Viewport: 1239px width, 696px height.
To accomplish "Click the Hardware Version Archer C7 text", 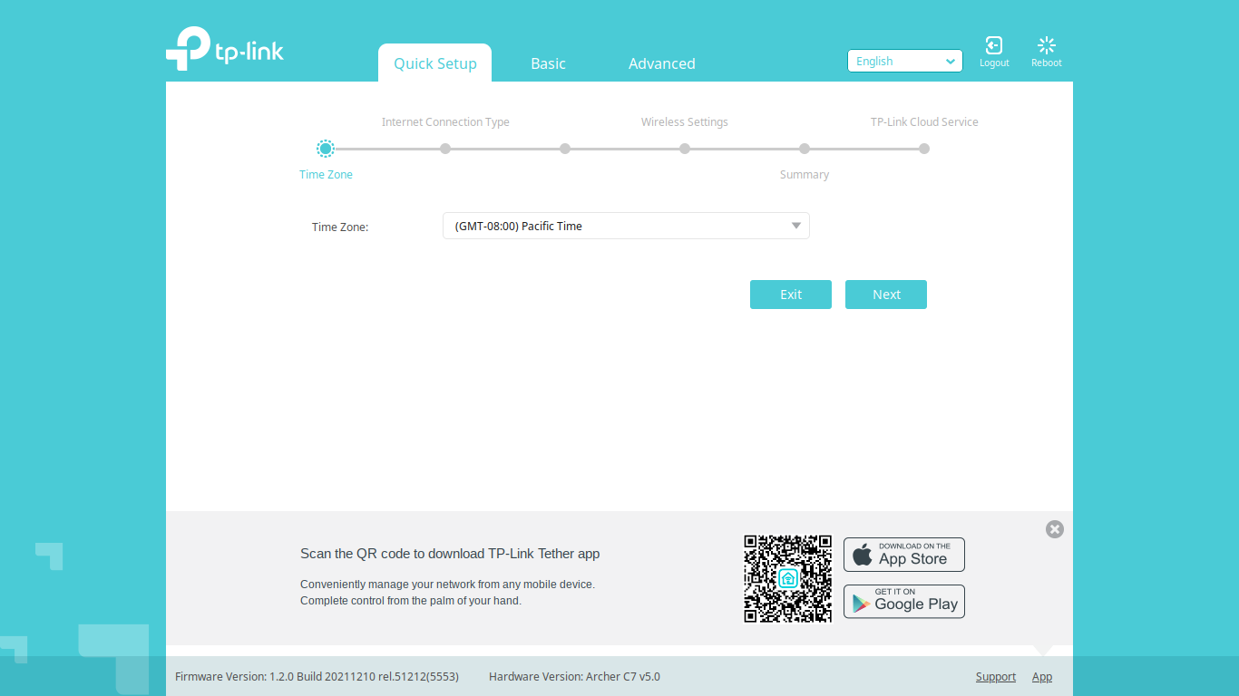I will coord(574,677).
